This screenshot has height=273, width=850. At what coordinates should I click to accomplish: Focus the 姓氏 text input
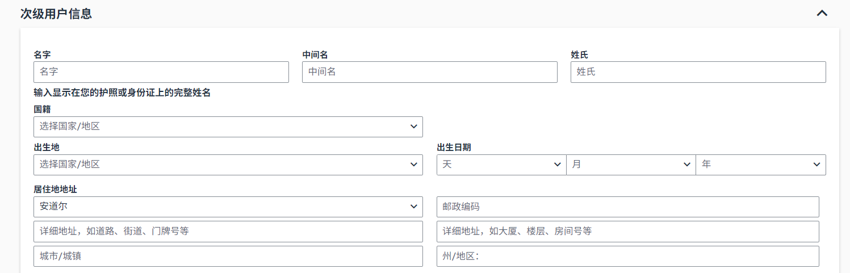[x=698, y=72]
